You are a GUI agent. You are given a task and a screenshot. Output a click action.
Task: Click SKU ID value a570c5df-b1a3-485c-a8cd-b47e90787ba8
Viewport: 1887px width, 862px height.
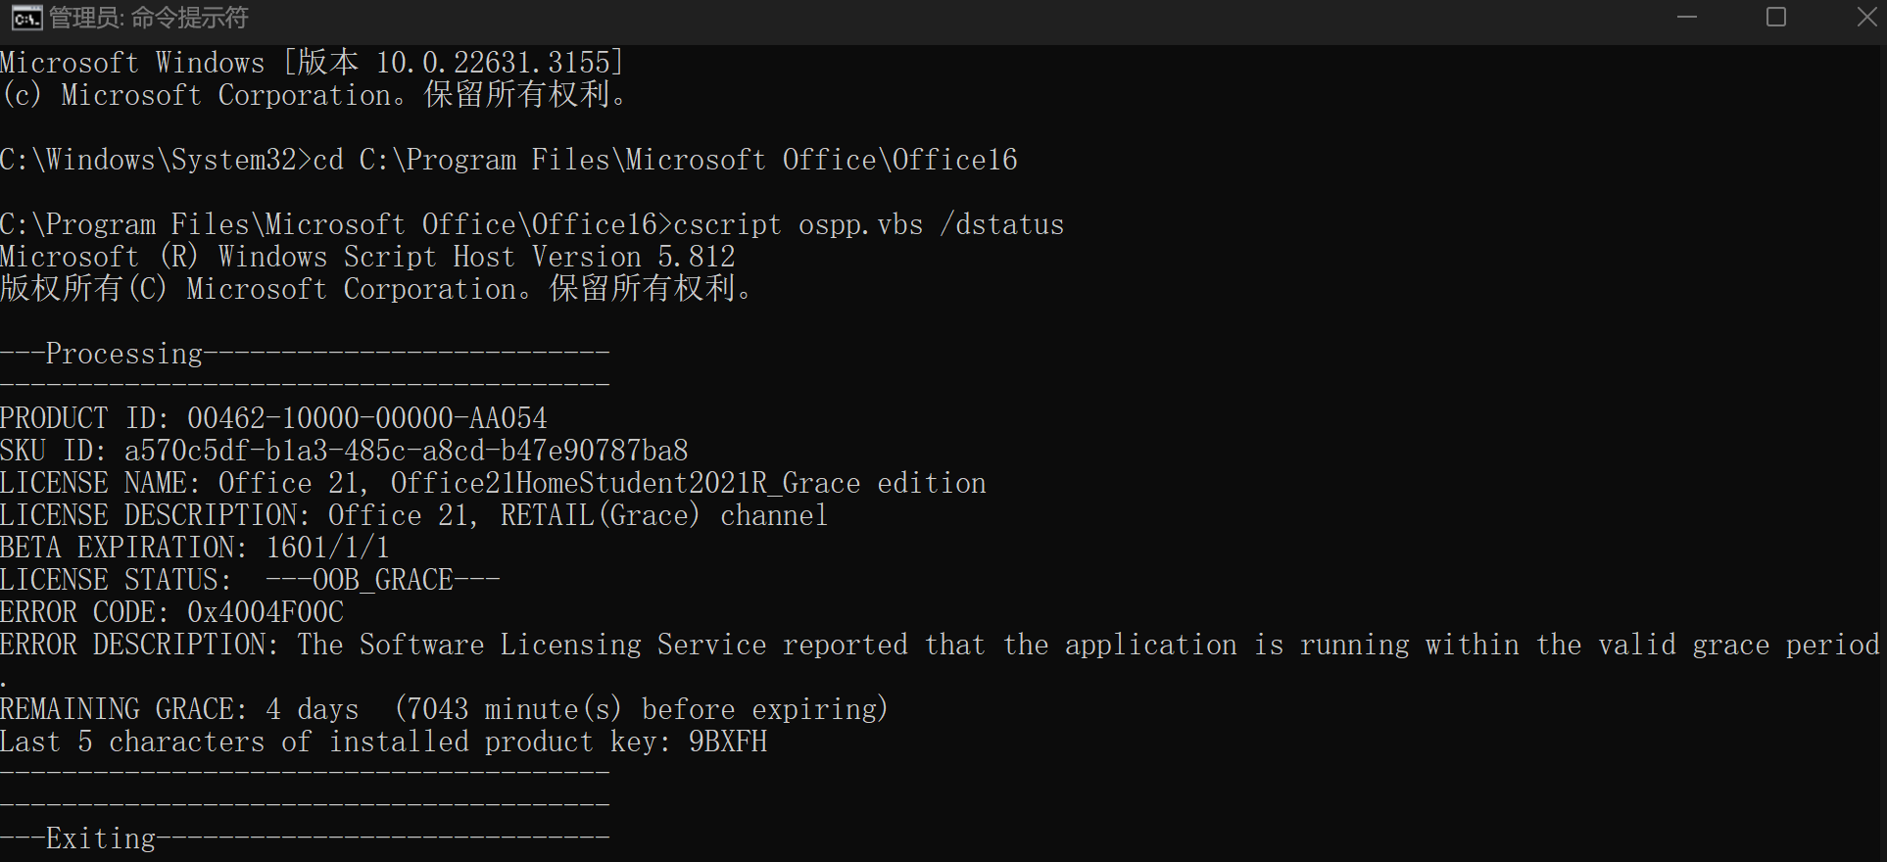point(407,451)
